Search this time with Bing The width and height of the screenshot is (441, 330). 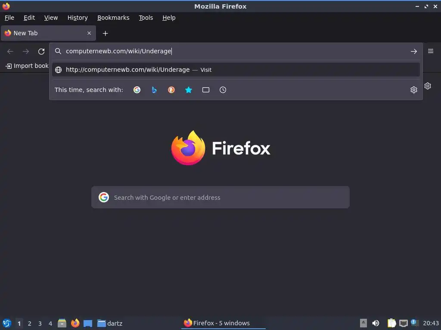pos(154,90)
